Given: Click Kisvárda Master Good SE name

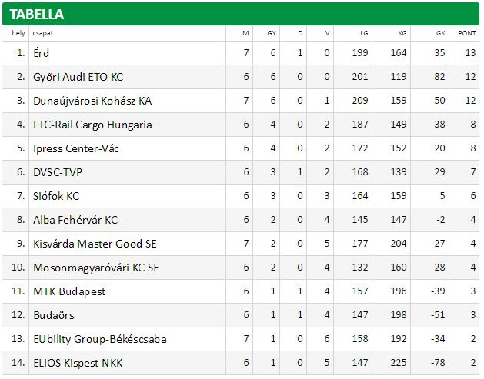Looking at the screenshot, I should [x=95, y=244].
